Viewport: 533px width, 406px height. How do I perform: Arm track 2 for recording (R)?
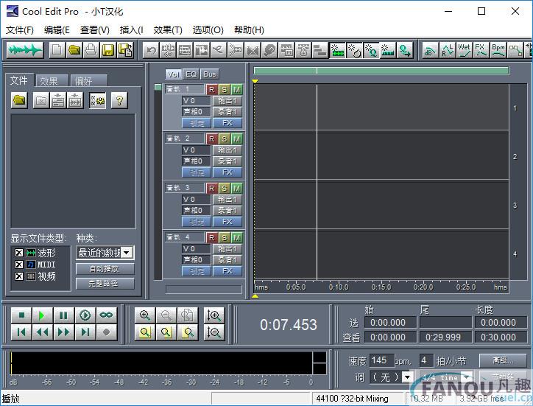click(x=212, y=139)
